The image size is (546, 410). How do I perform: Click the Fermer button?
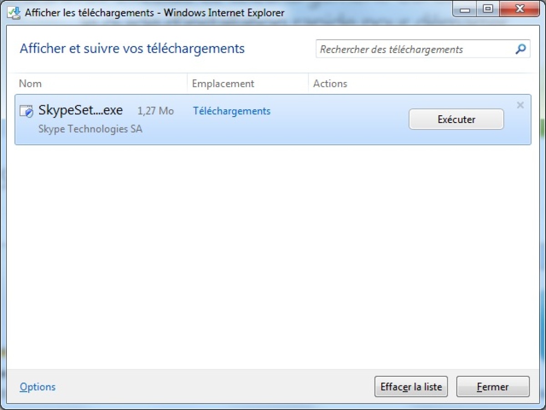point(493,387)
